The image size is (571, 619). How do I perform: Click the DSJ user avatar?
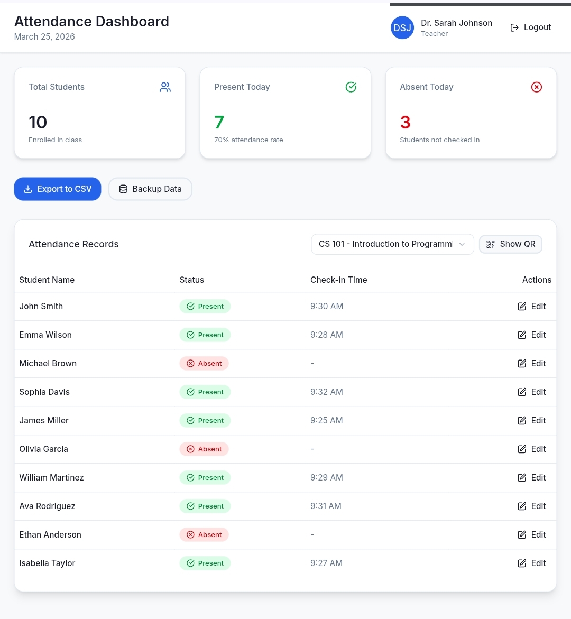tap(402, 27)
